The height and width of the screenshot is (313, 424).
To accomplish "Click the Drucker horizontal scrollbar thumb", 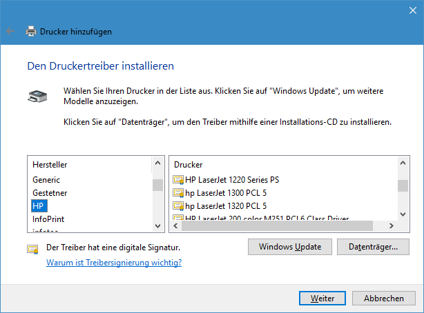I will 277,225.
